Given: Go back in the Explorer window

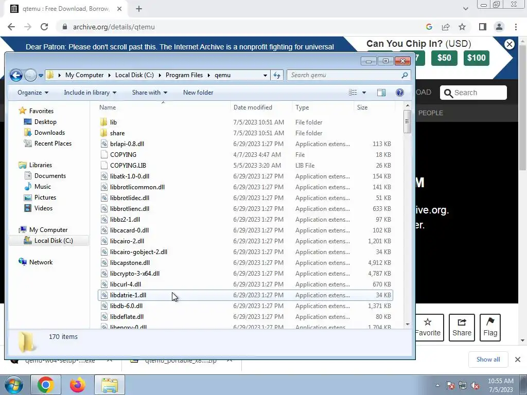Looking at the screenshot, I should 16,75.
